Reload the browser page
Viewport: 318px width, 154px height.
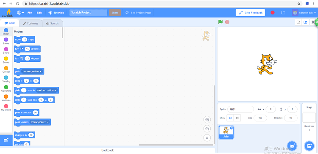[17, 3]
